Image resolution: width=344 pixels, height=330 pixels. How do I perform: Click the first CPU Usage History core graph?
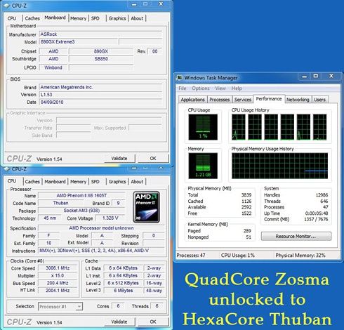point(238,127)
